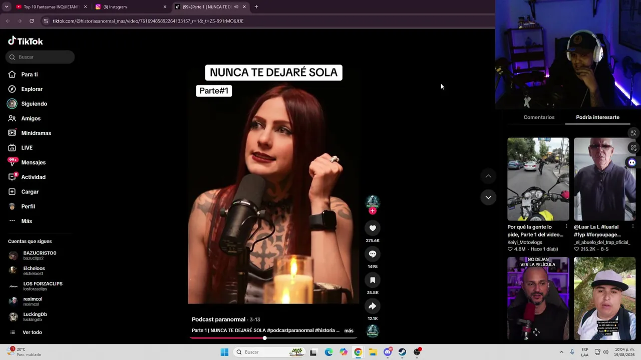Save video with the bookmark icon
Screen dimensions: 641x360
coord(373,280)
